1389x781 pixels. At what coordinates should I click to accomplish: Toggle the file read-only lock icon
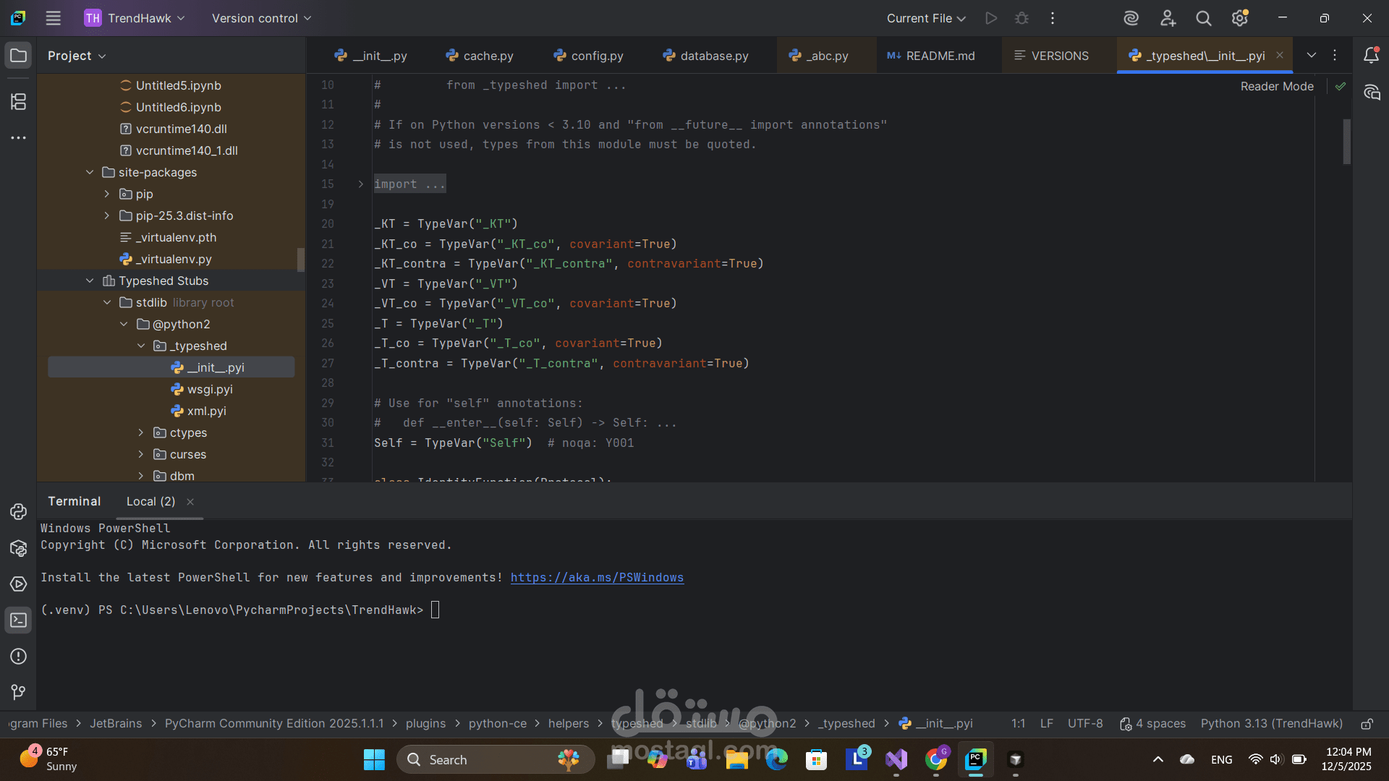coord(1367,724)
